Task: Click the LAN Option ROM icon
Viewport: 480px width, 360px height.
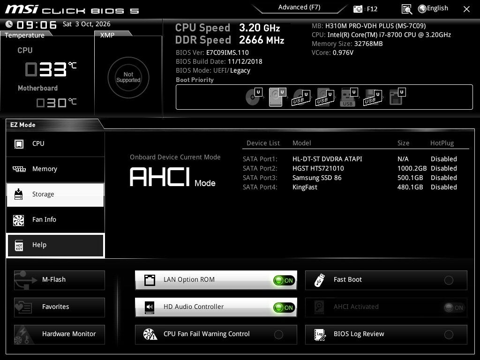Action: pos(150,280)
